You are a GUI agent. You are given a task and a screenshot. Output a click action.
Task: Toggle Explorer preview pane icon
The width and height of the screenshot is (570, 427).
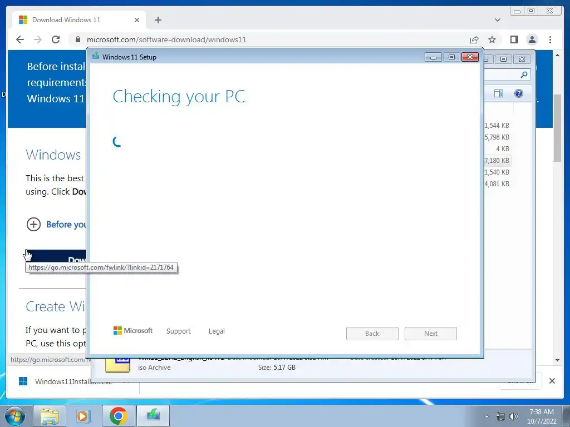tap(499, 93)
